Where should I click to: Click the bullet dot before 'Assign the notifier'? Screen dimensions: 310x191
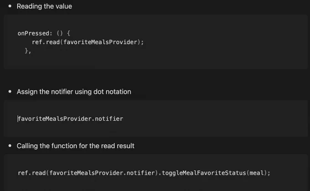(x=10, y=91)
